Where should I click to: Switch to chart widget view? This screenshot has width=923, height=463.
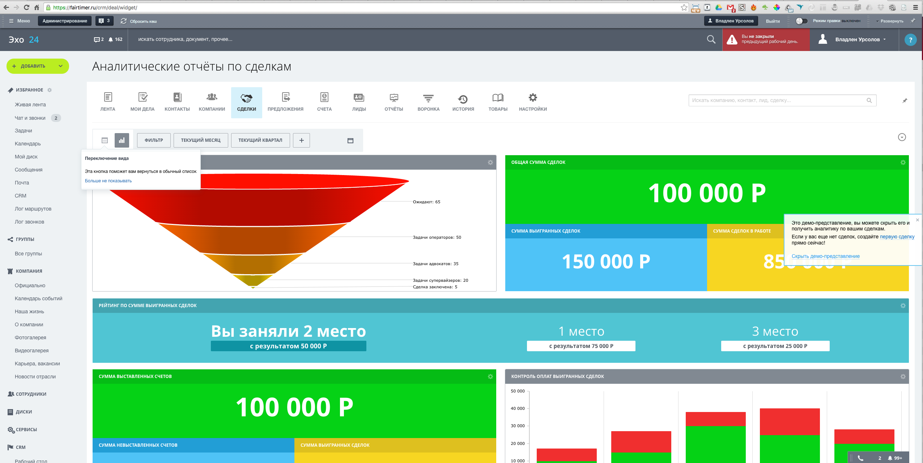click(122, 140)
